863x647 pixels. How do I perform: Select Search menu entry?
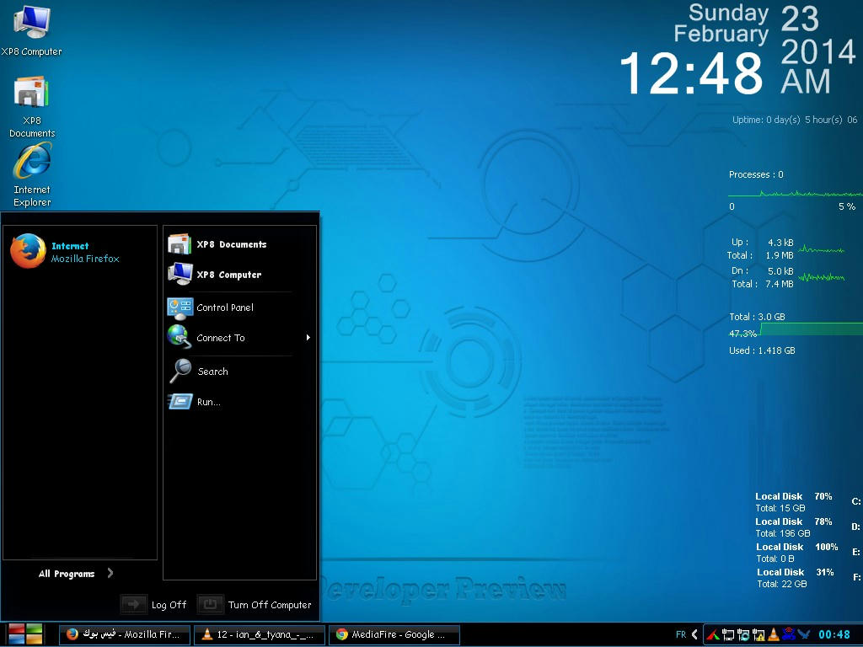click(x=239, y=371)
